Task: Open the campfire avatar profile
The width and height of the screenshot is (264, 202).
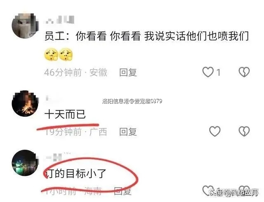Action: pos(25,103)
